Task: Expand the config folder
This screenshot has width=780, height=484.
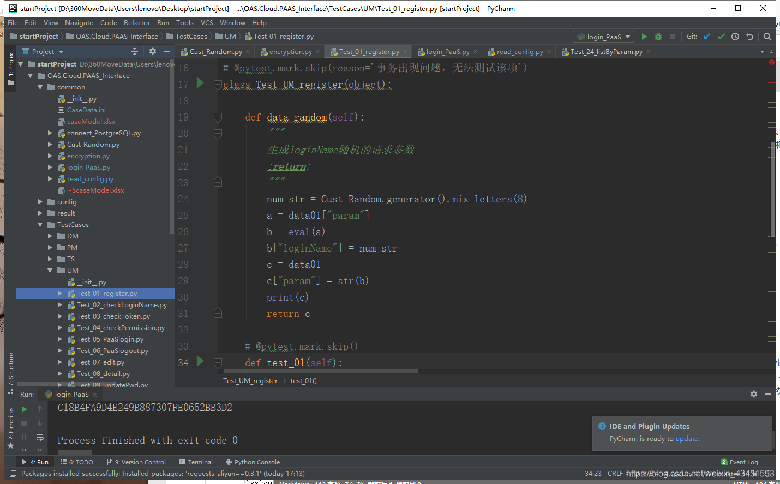Action: tap(40, 202)
